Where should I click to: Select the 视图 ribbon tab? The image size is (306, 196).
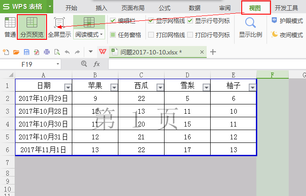(x=255, y=8)
